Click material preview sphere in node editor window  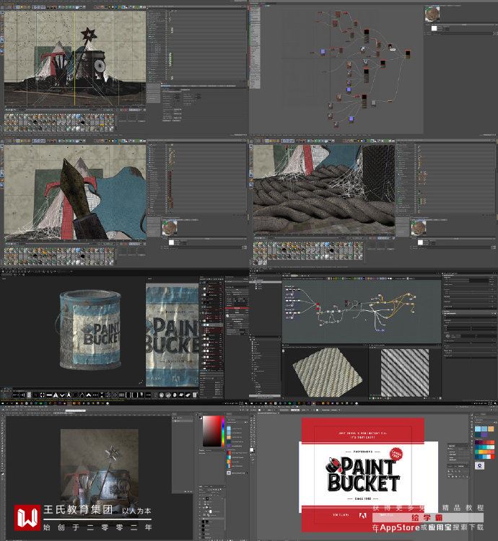pos(432,14)
